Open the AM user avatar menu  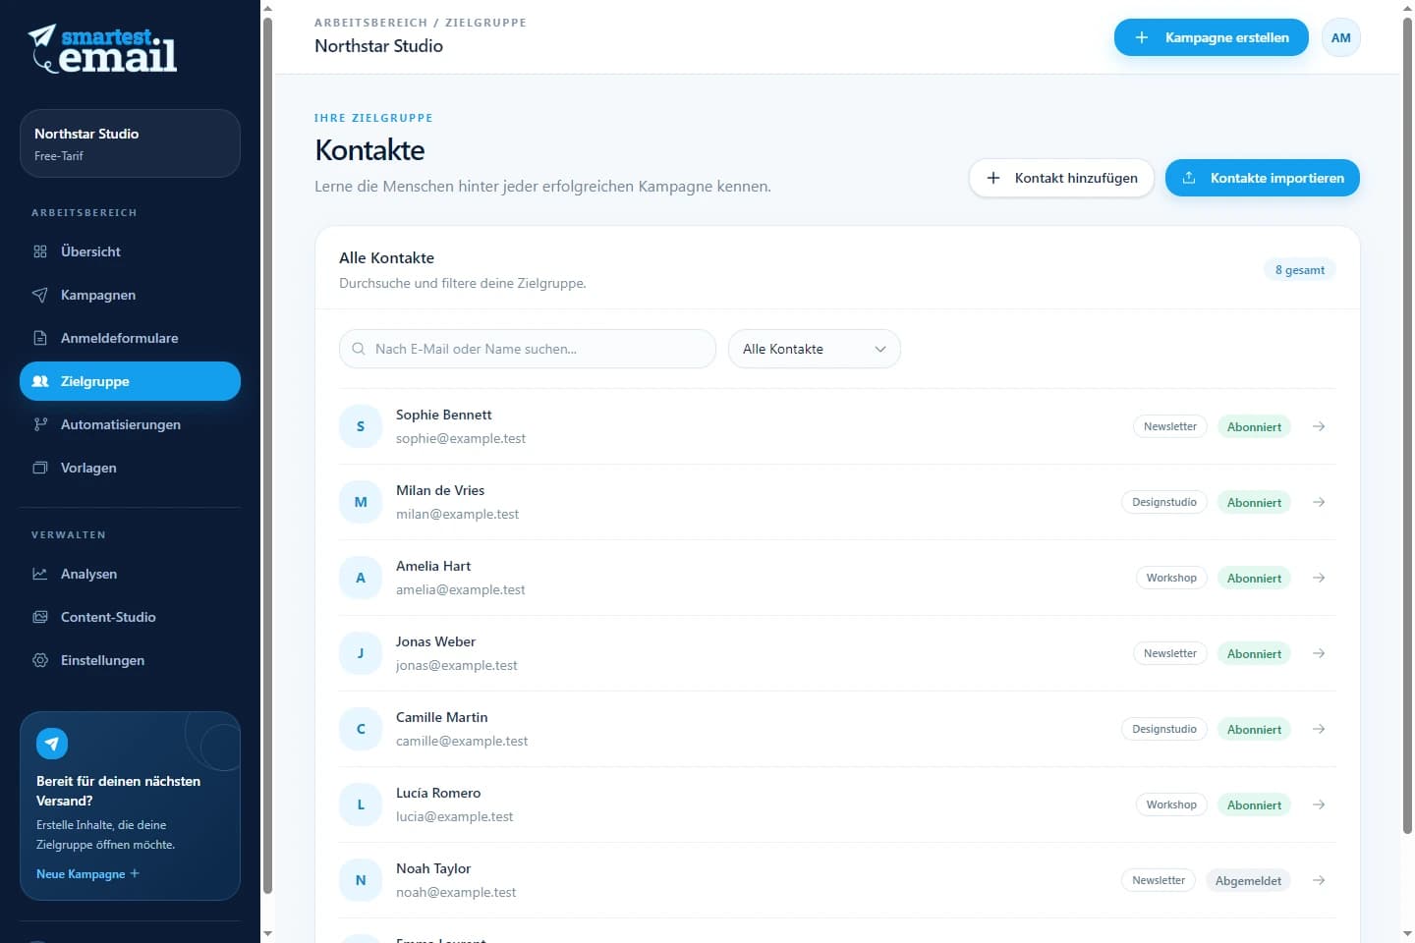pyautogui.click(x=1341, y=37)
